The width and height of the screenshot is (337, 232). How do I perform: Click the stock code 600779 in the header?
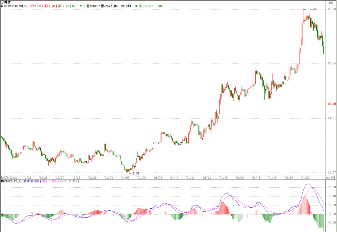[x=6, y=6]
